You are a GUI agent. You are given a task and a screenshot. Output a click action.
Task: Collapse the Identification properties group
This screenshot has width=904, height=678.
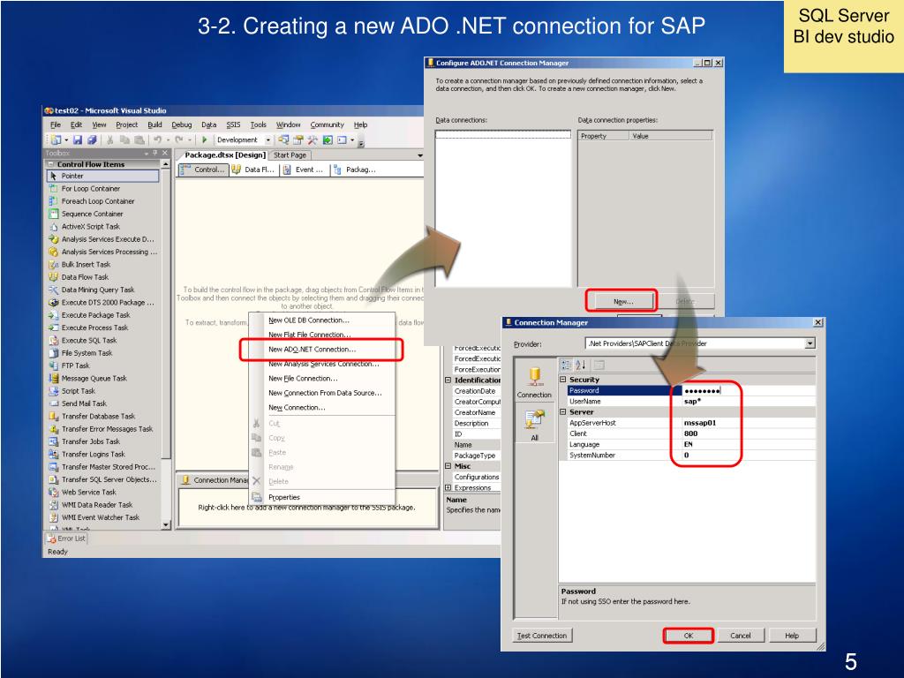click(448, 380)
